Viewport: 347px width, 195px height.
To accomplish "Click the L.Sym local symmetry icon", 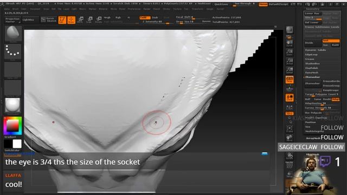I will (290, 107).
